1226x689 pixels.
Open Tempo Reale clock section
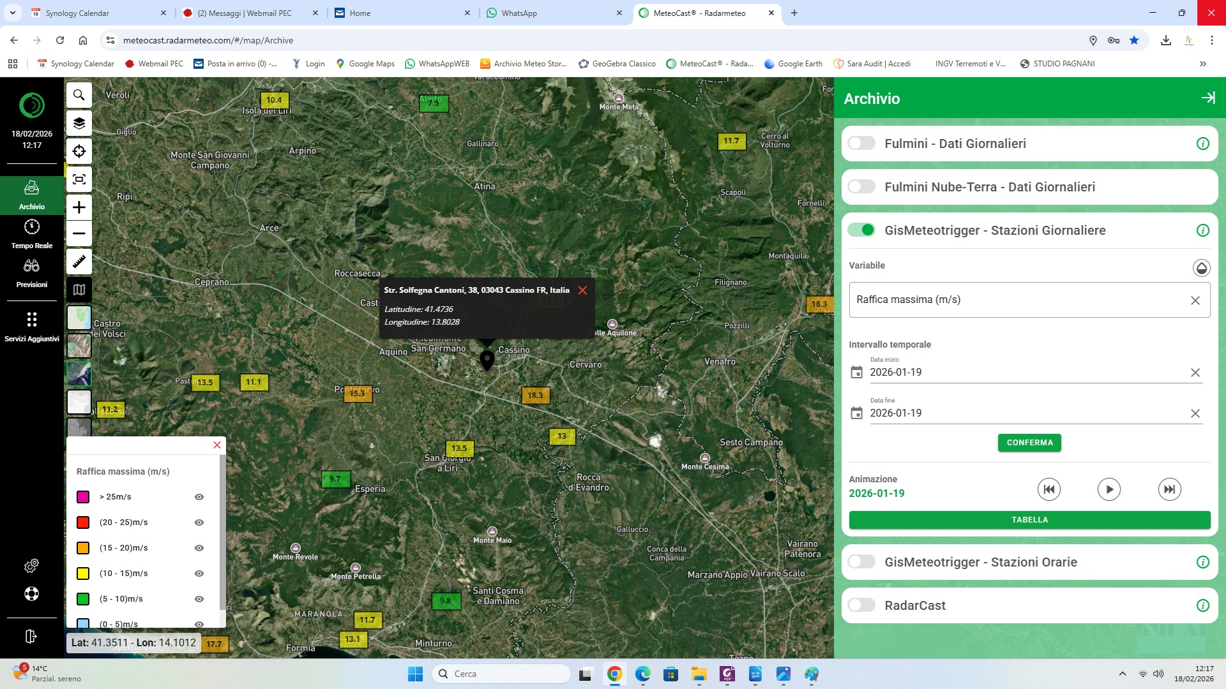pos(32,234)
